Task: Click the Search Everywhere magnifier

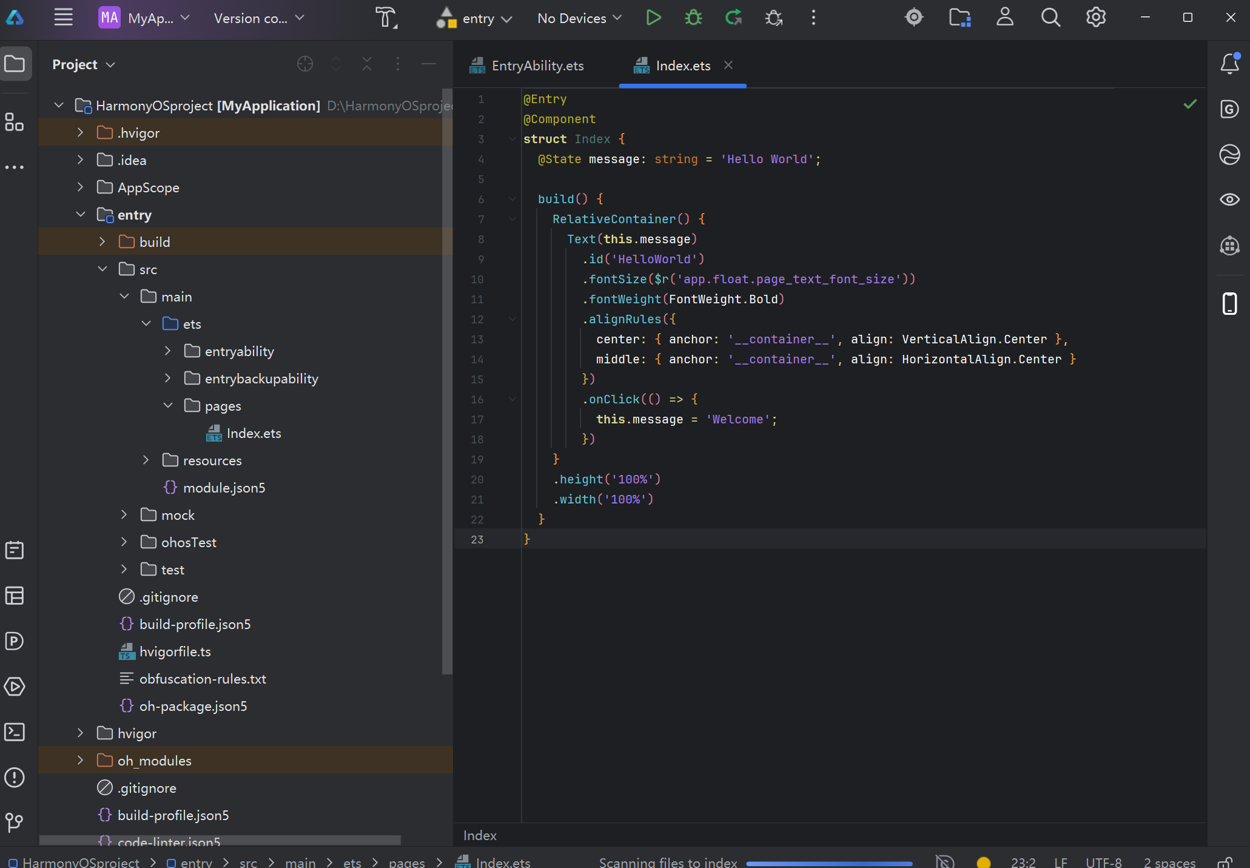Action: [1050, 18]
